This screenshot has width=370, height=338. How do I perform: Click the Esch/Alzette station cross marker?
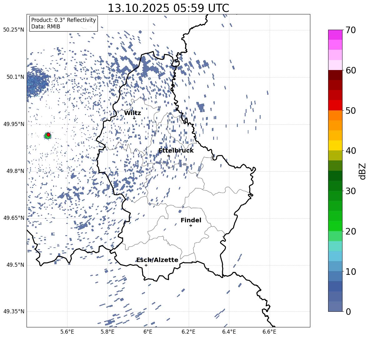point(146,265)
